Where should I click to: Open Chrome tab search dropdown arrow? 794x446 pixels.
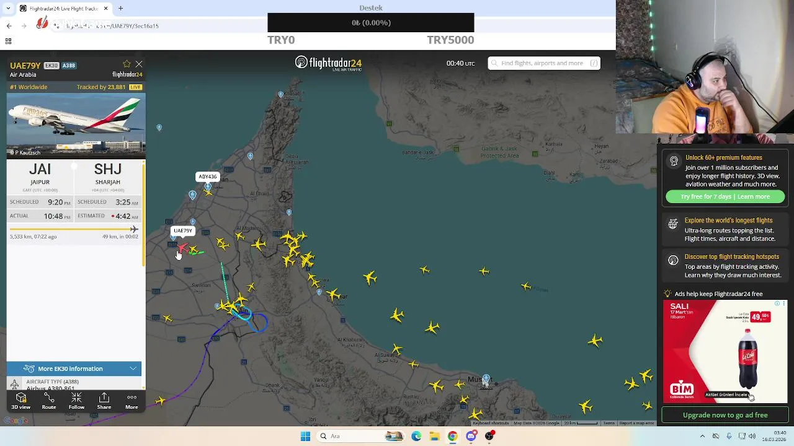coord(7,8)
